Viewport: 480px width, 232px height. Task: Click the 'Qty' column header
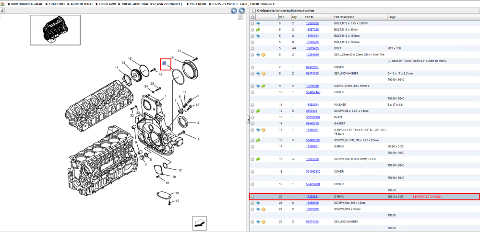[298, 17]
